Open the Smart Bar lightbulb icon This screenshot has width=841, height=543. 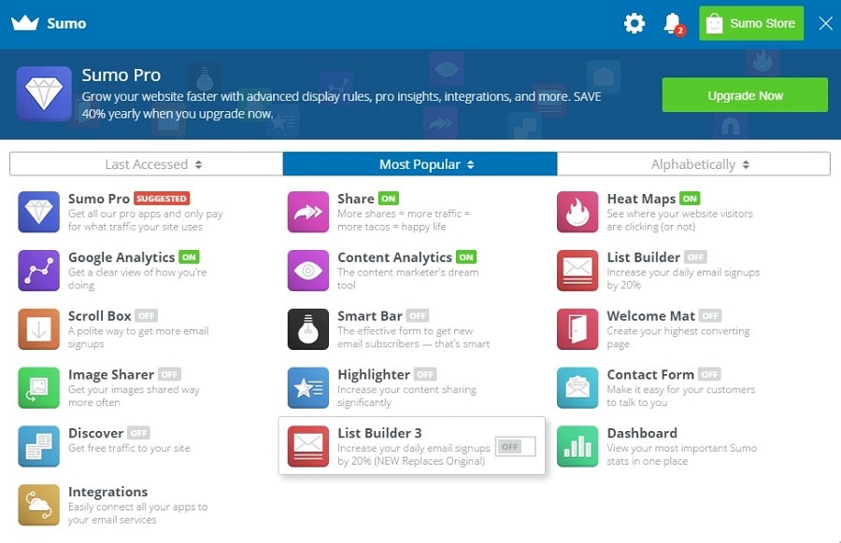(x=307, y=328)
